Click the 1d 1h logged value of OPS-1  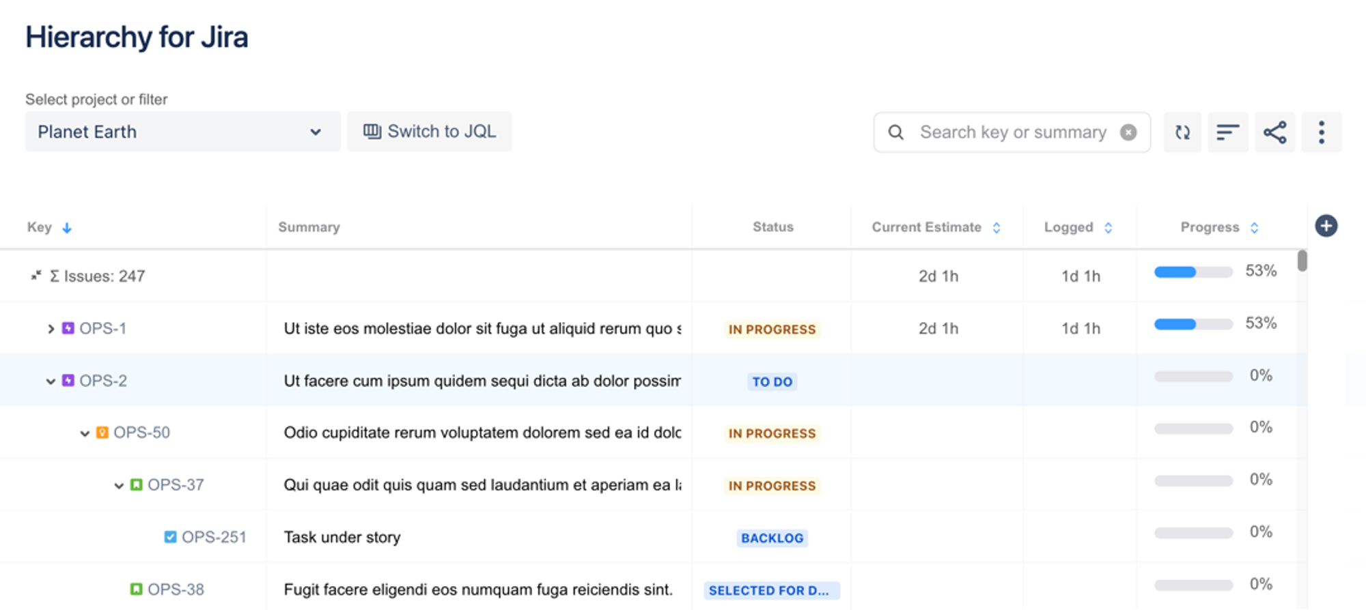tap(1081, 329)
